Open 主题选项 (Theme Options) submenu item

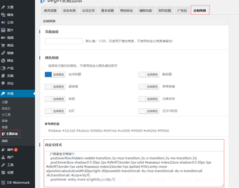coord(10,134)
